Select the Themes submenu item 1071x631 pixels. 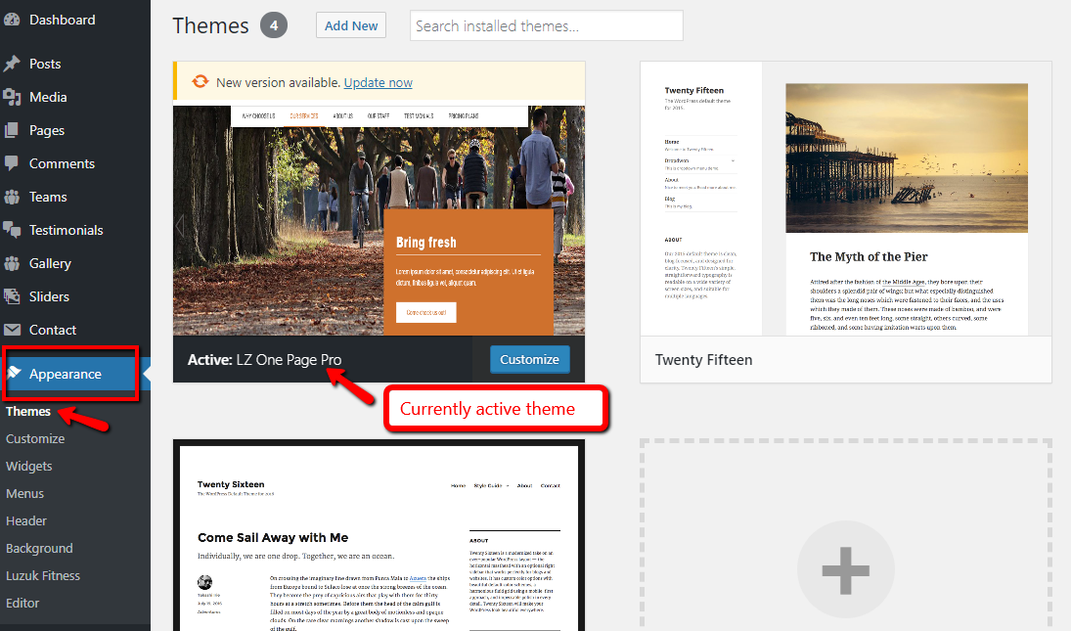pyautogui.click(x=28, y=411)
